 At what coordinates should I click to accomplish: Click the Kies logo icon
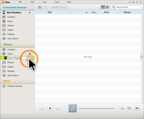pos(3,2)
